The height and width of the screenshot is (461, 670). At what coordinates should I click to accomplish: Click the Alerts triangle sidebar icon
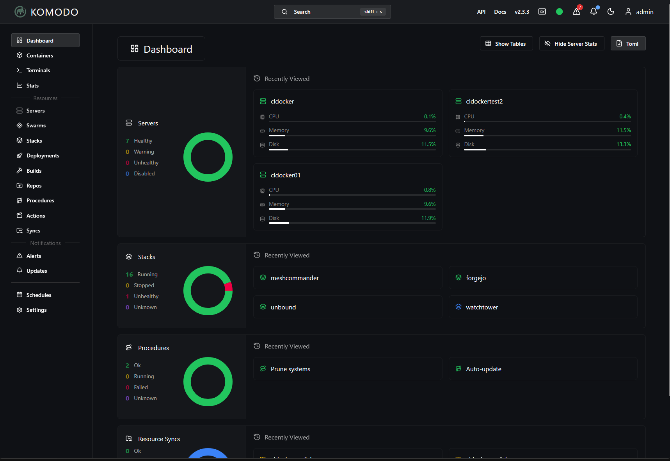click(20, 256)
